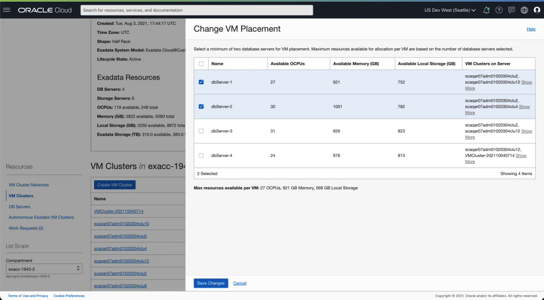Click the Cancel link
The height and width of the screenshot is (300, 544).
(x=240, y=283)
